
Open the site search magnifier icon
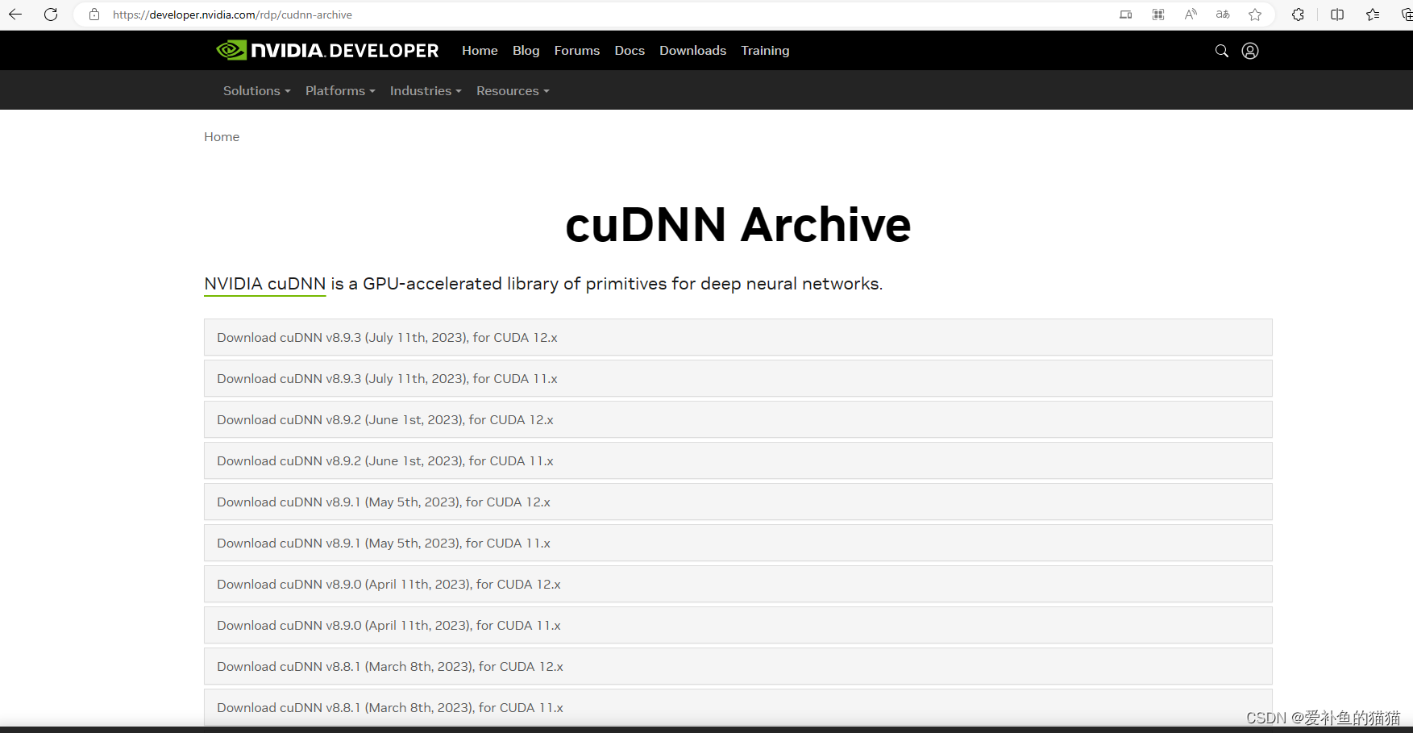tap(1222, 51)
